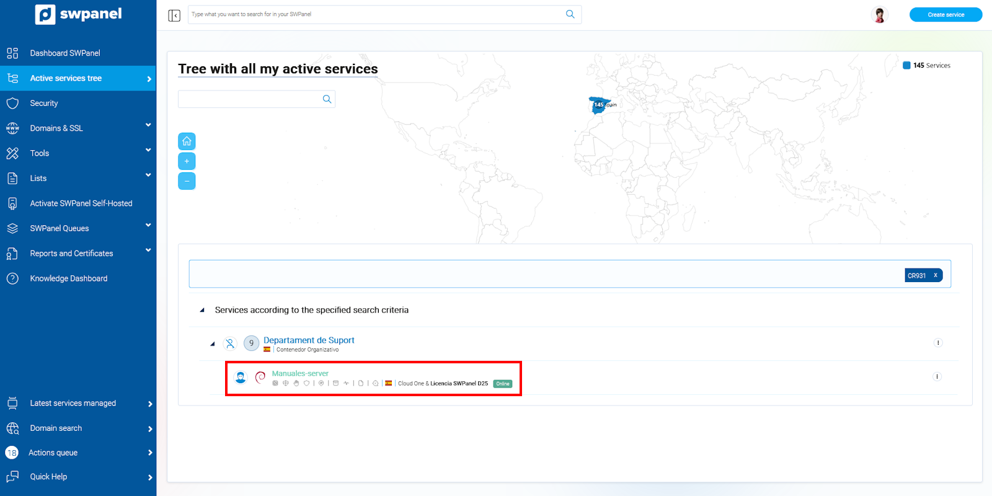Remove the CR931 search filter tag

936,275
